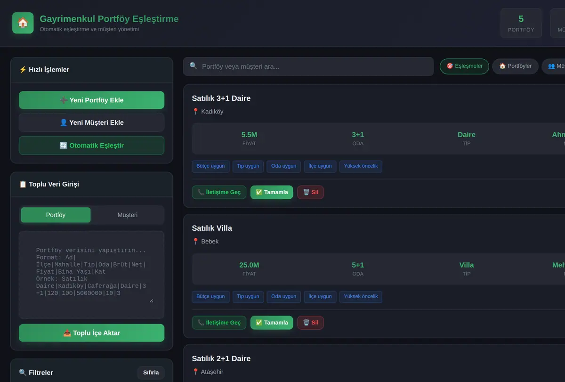This screenshot has width=565, height=382.
Task: Click the Oda uygun tag on Kadıköy card
Action: pos(284,166)
